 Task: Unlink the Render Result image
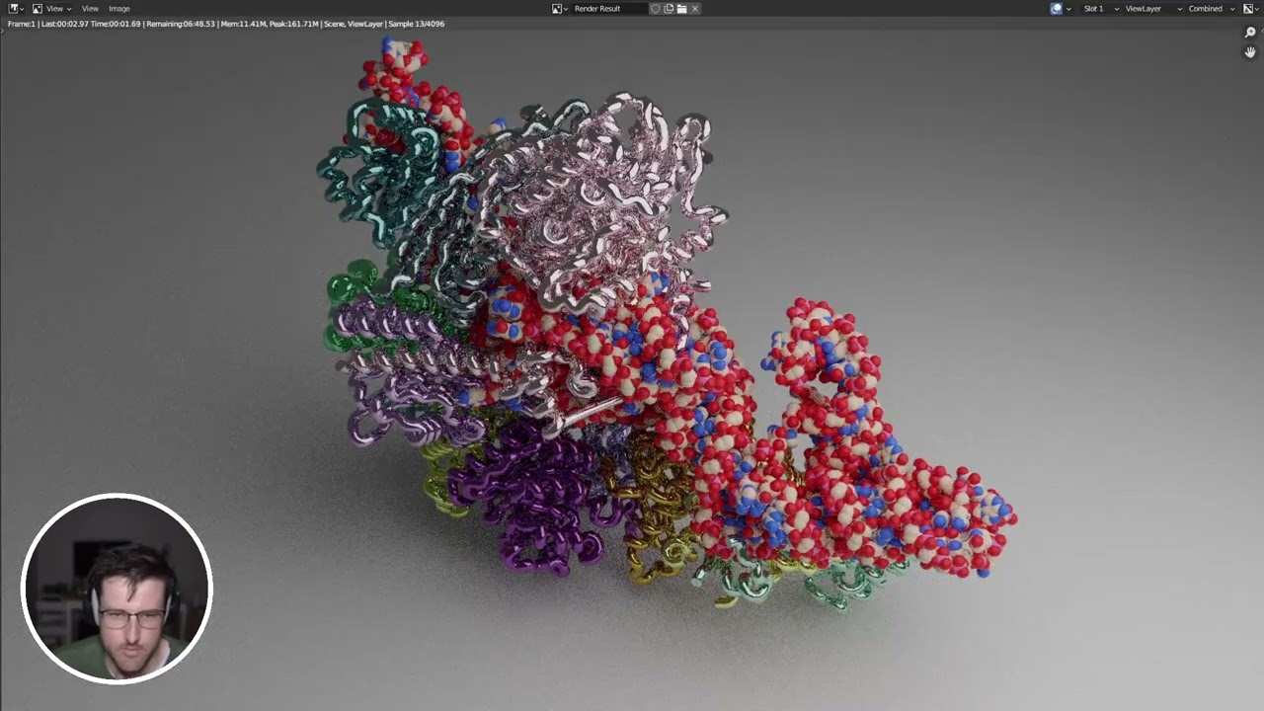[695, 8]
